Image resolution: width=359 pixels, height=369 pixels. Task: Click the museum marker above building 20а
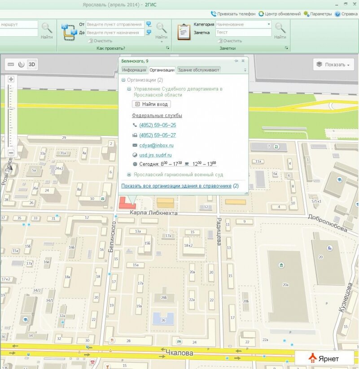point(281,265)
